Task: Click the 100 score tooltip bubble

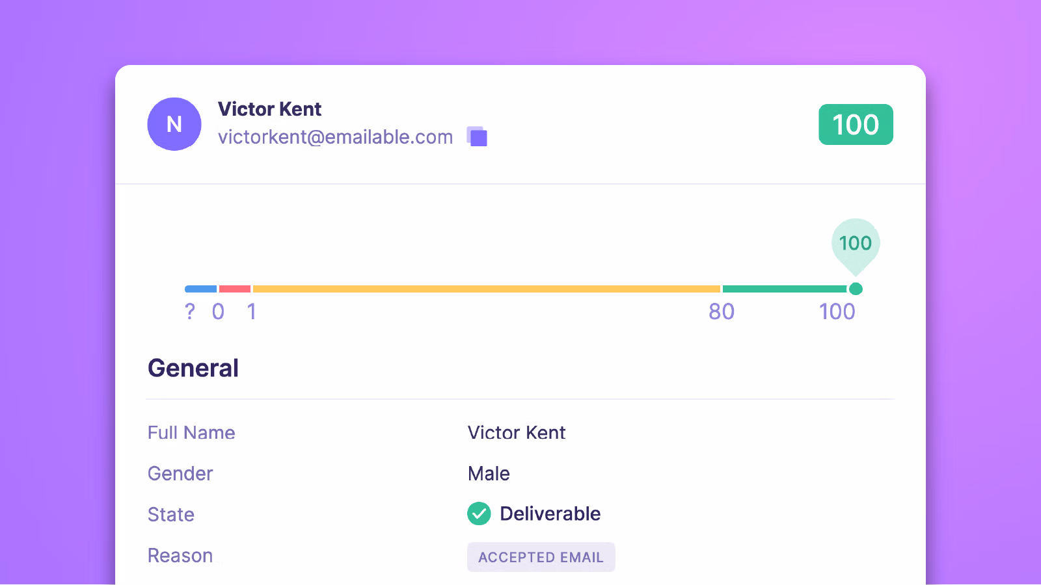Action: (x=856, y=245)
